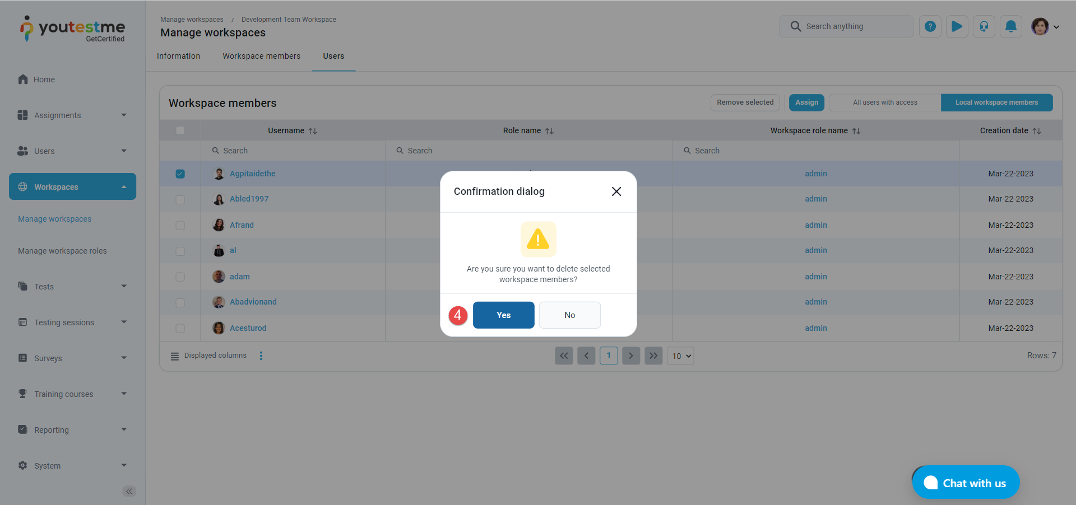Image resolution: width=1076 pixels, height=505 pixels.
Task: Click Agpitaidethe's avatar picture
Action: click(219, 174)
